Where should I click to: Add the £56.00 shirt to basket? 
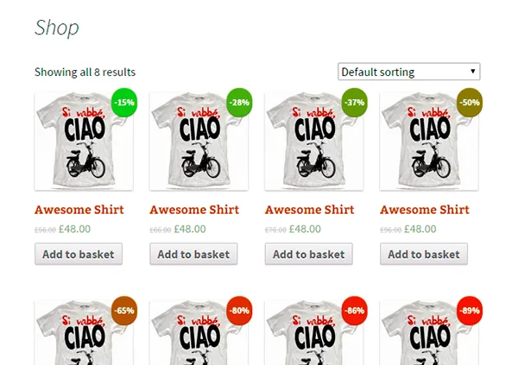(x=79, y=255)
